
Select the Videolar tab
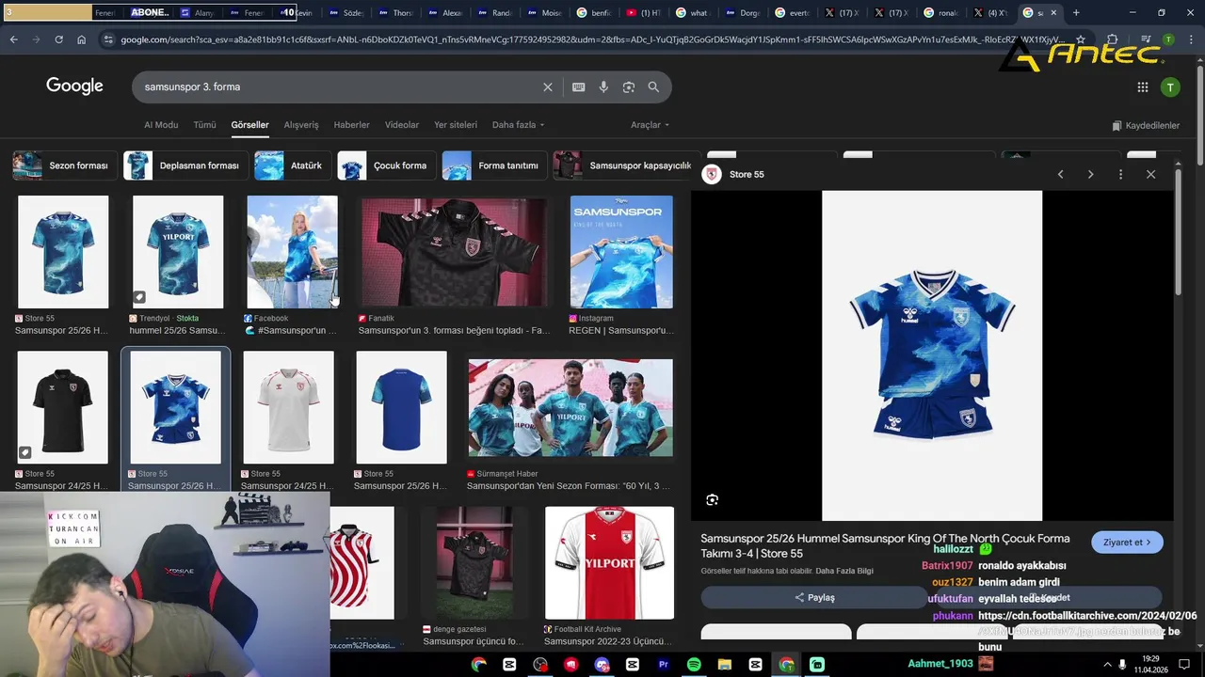pyautogui.click(x=402, y=125)
